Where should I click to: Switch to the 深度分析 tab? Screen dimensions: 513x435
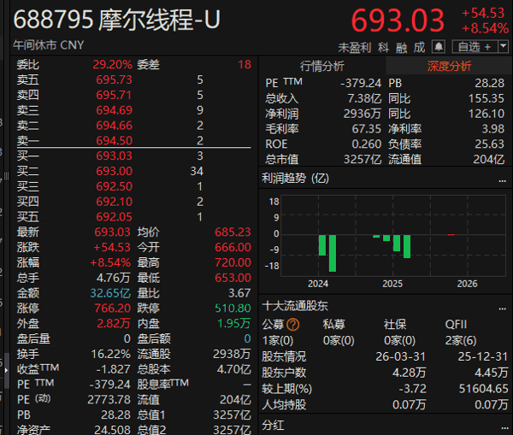(x=448, y=66)
